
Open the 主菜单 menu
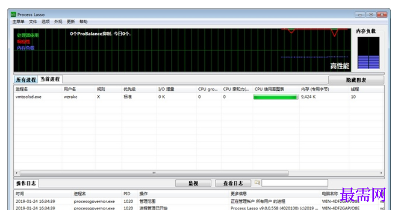(18, 22)
